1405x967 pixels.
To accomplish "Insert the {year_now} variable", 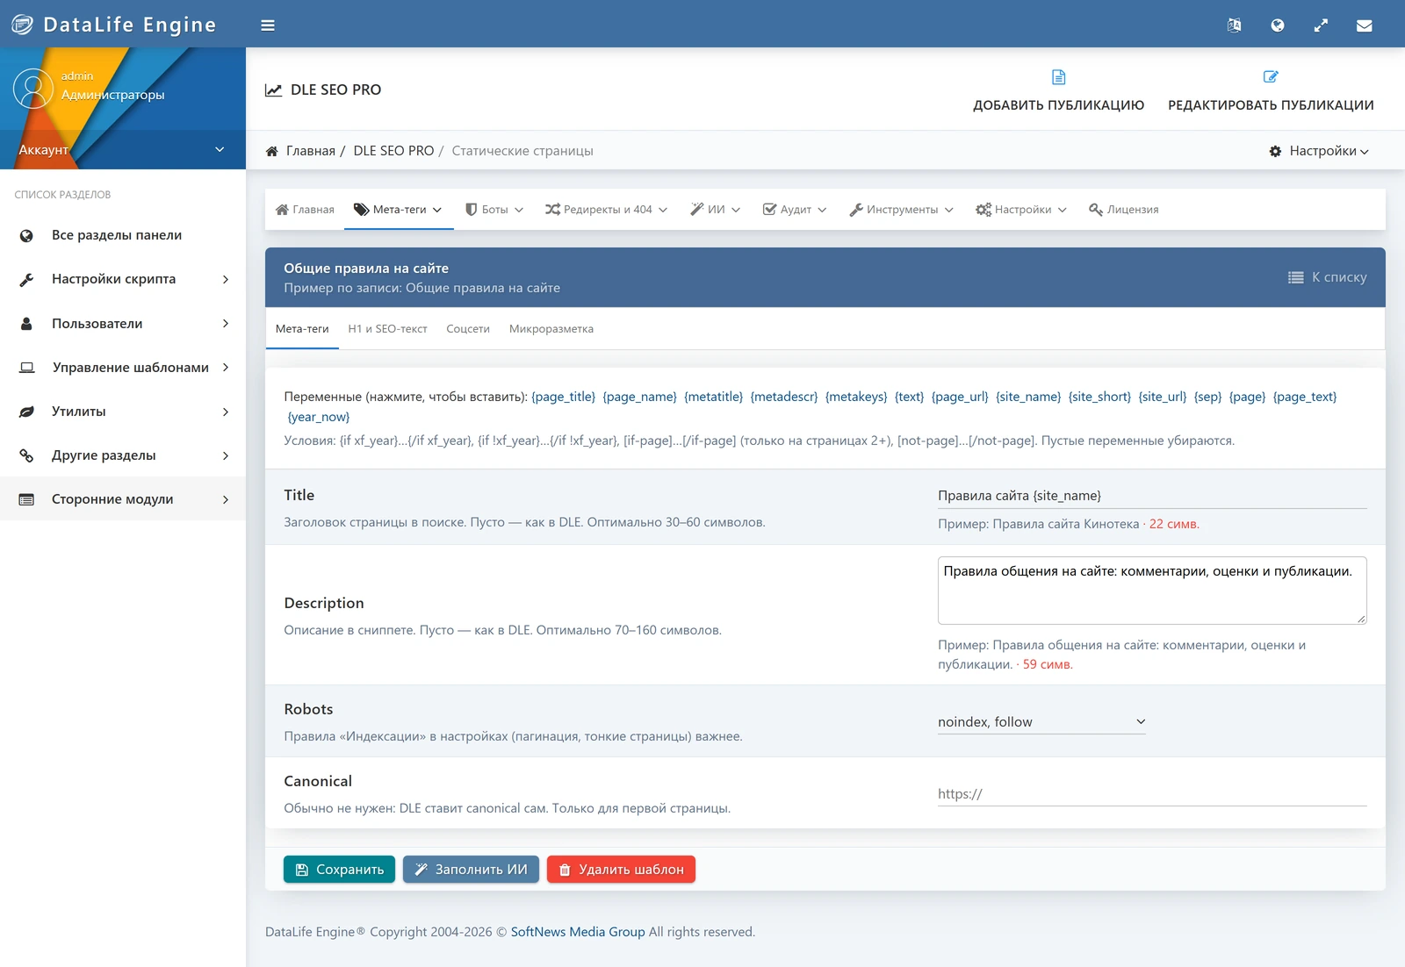I will (x=319, y=417).
